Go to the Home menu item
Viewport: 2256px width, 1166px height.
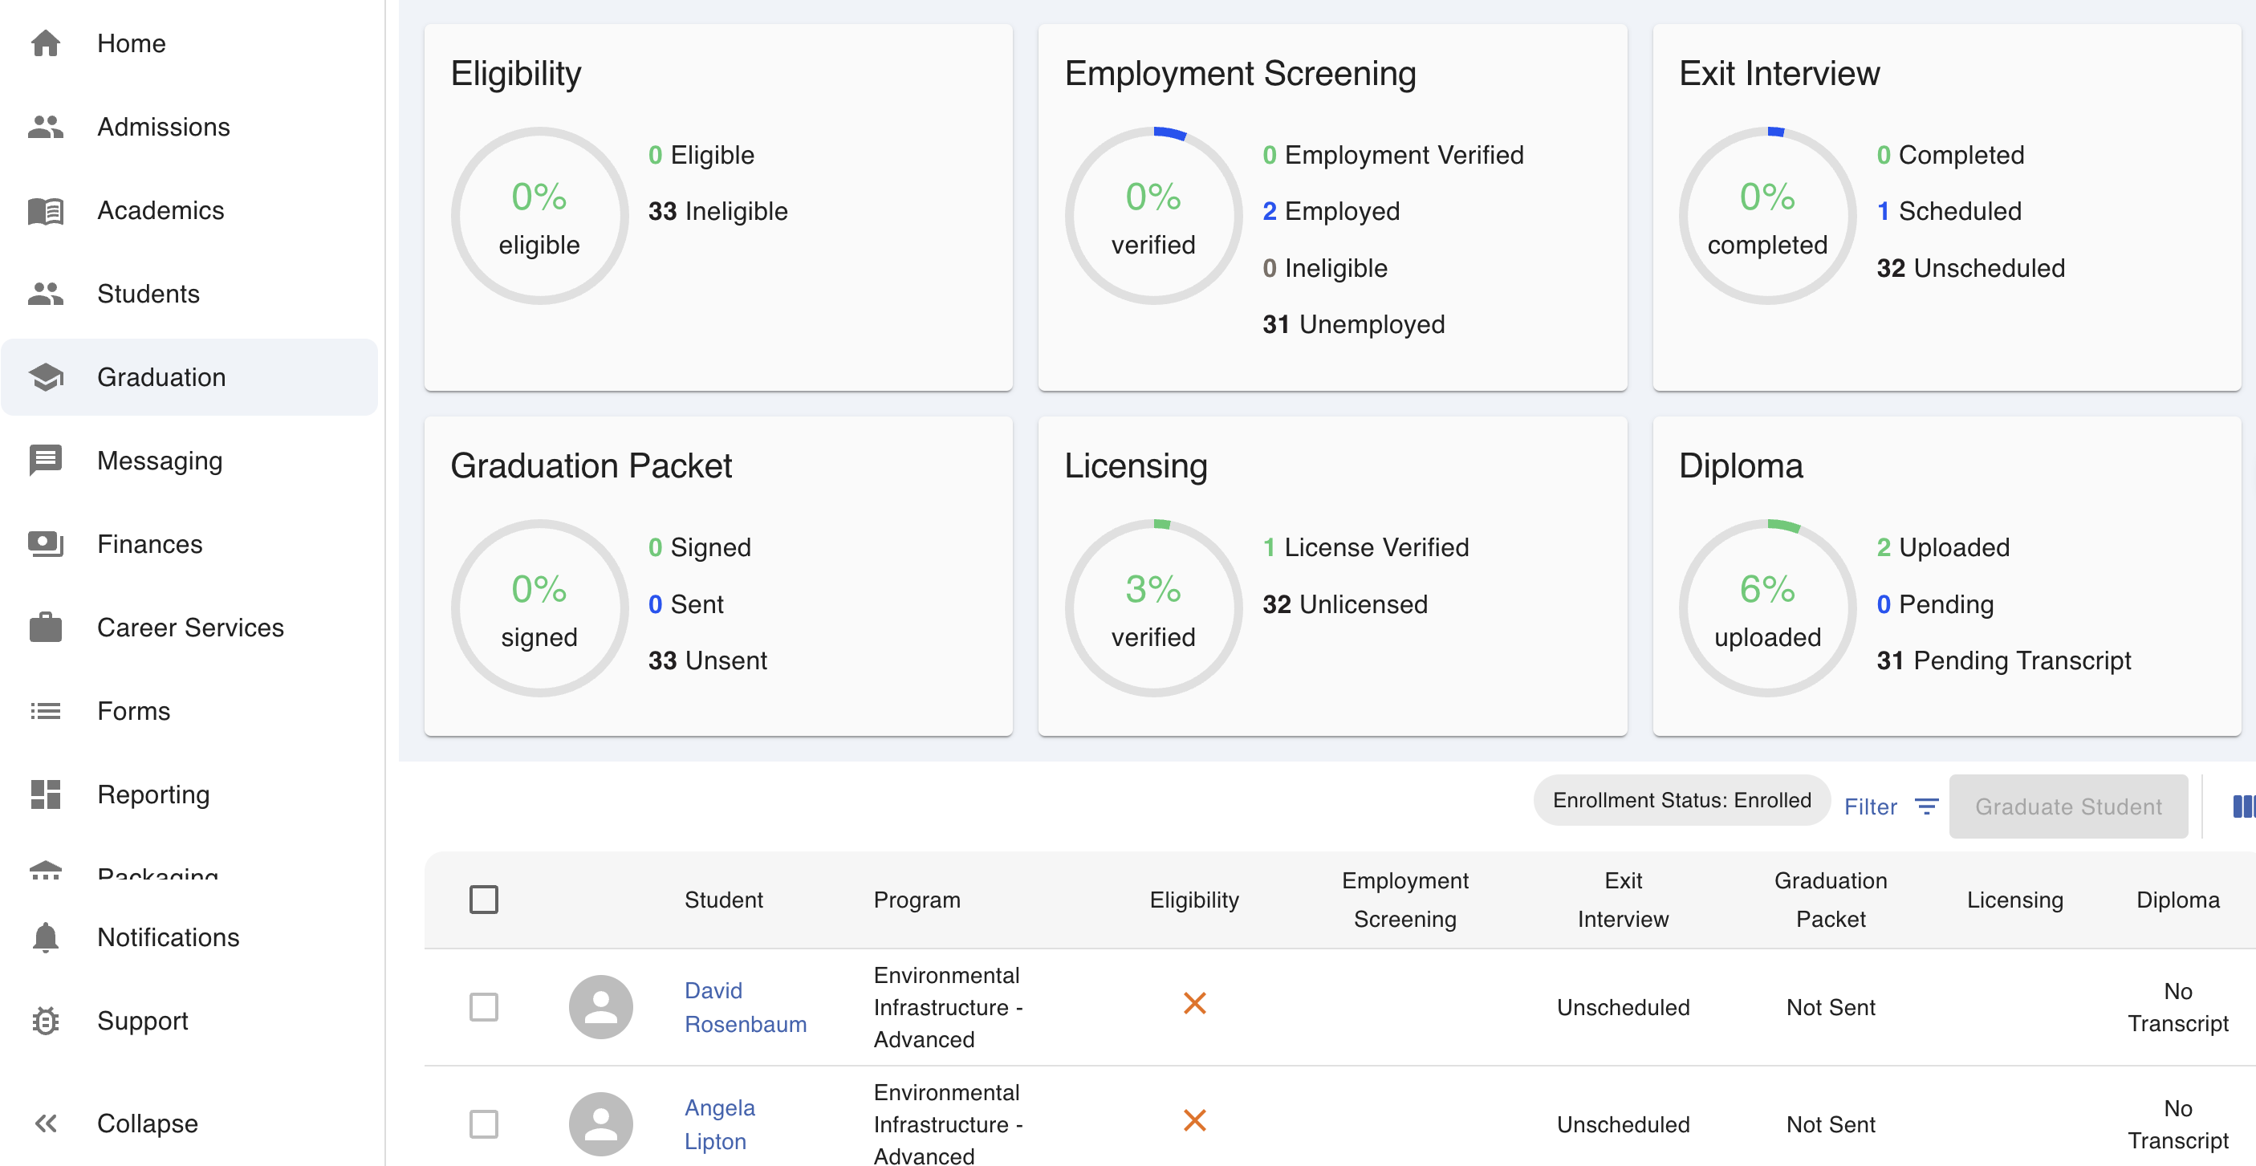click(x=131, y=43)
